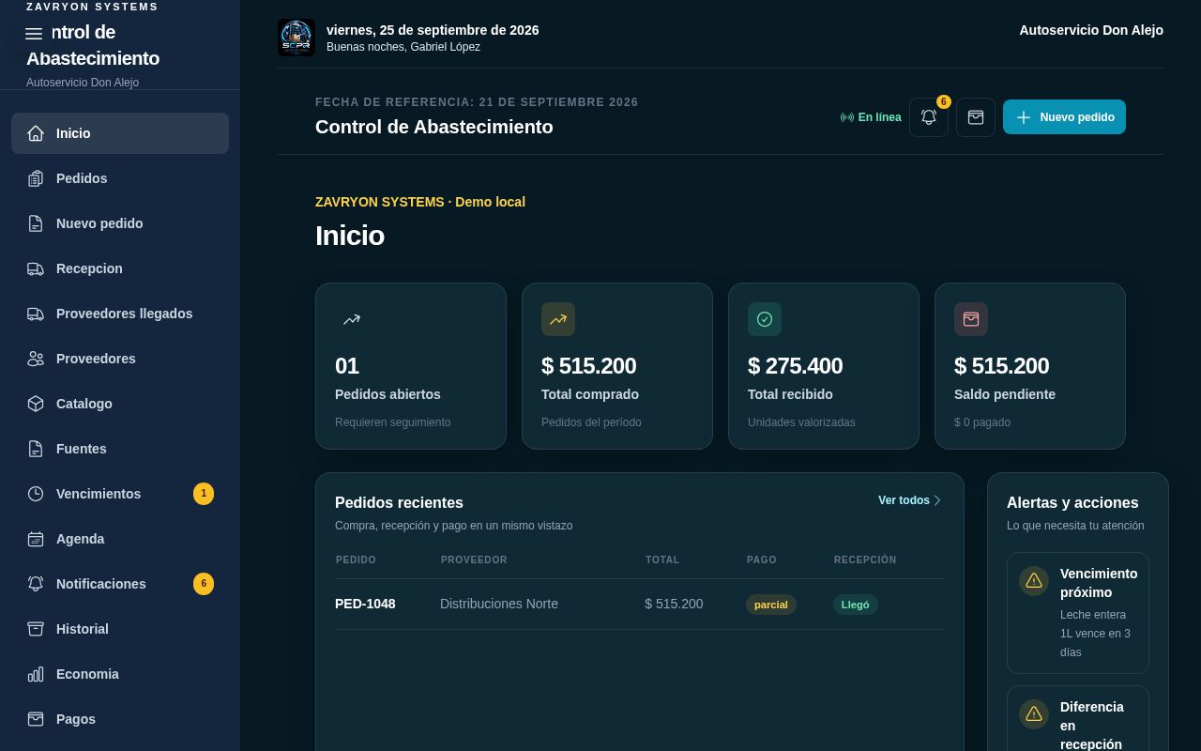Click the chevron next to Ver todos
This screenshot has width=1201, height=751.
[936, 500]
